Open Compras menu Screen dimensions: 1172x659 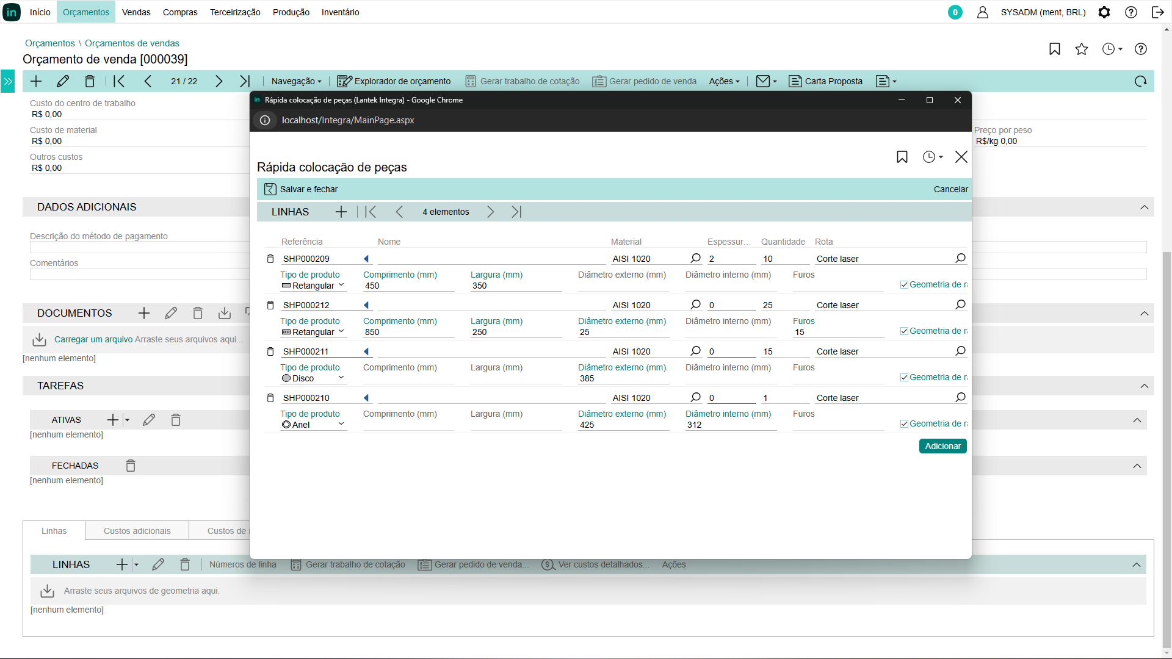[x=180, y=12]
